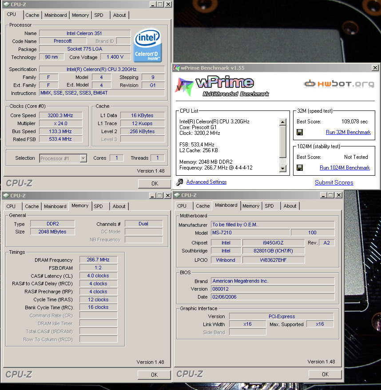Minimize the Mainboard CPU-Z window

[323, 195]
